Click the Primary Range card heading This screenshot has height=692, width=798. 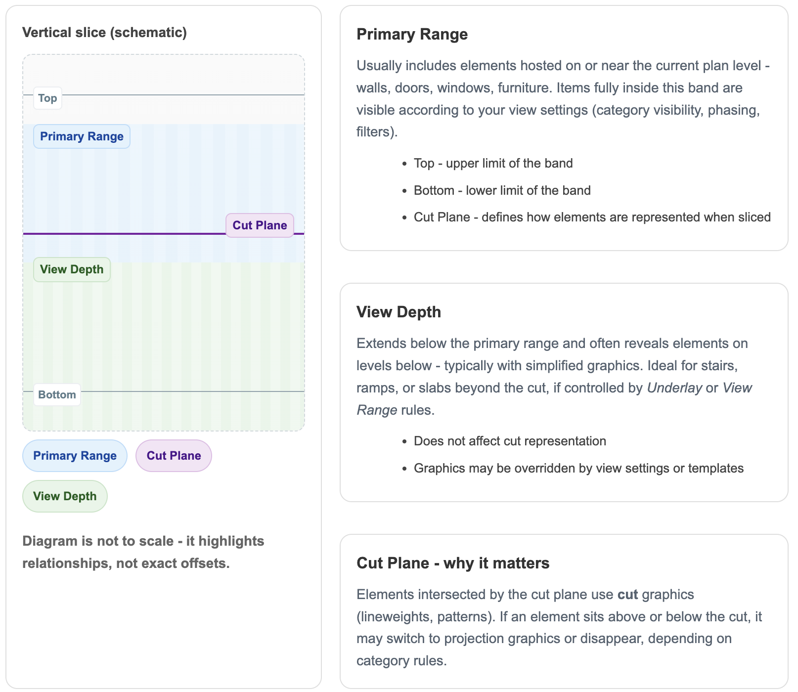[412, 35]
